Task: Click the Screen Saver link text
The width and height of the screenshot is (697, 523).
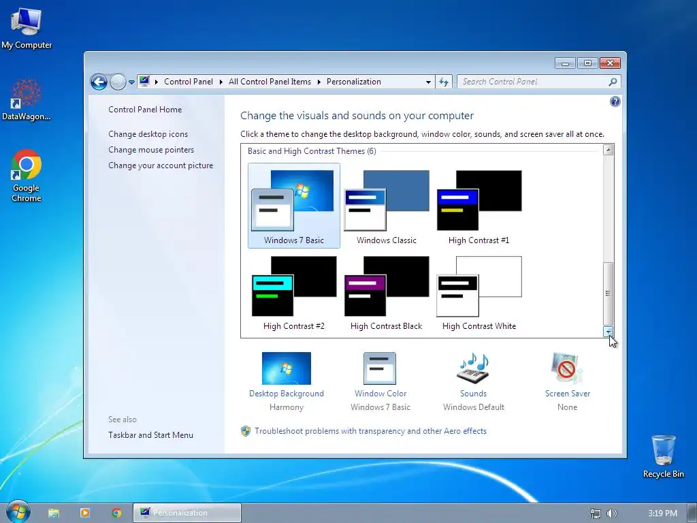Action: point(568,394)
